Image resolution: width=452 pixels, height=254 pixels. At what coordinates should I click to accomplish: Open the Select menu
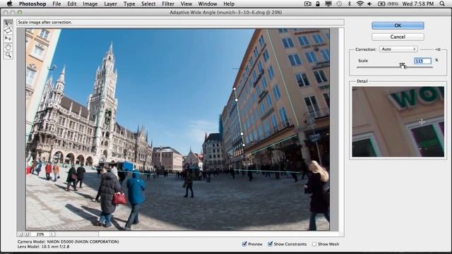click(x=148, y=4)
